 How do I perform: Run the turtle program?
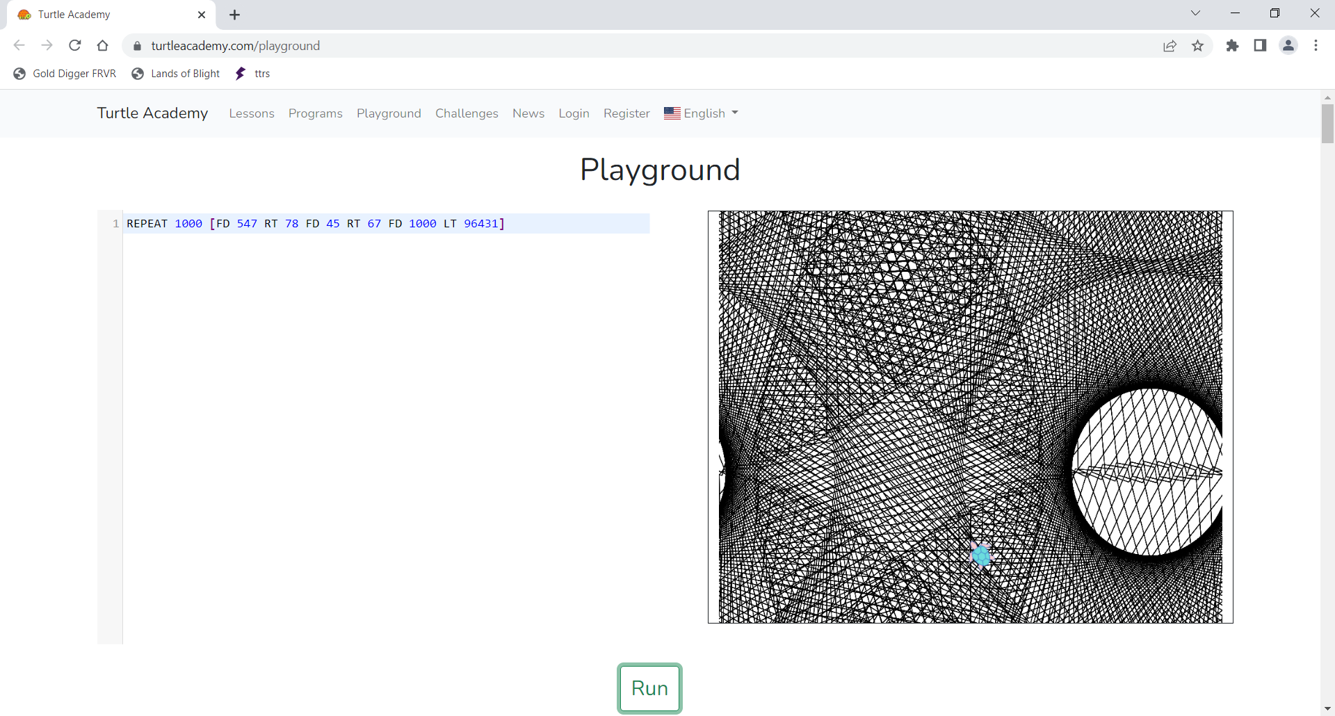click(649, 688)
